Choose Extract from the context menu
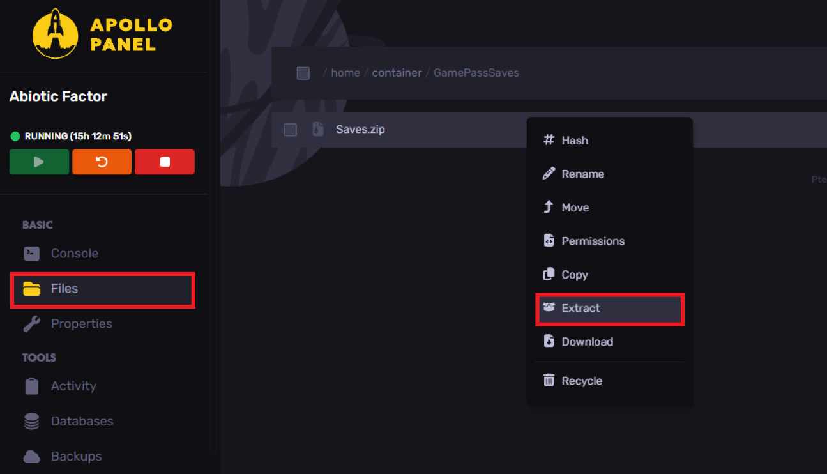Screen dimensions: 827x474 (x=580, y=309)
